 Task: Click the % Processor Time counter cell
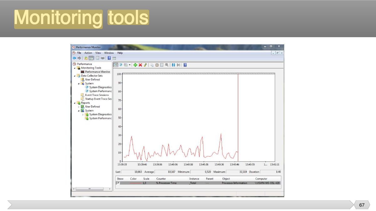[x=166, y=183]
